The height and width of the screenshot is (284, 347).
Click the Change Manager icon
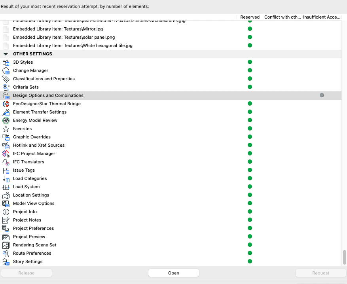[6, 70]
